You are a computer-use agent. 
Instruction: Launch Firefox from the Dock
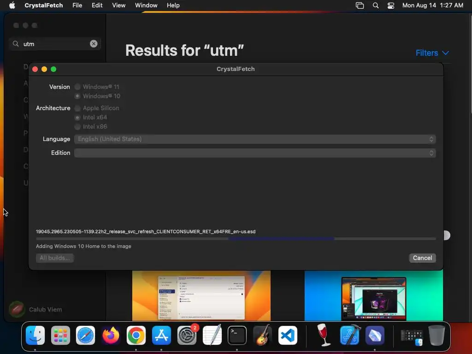point(111,335)
